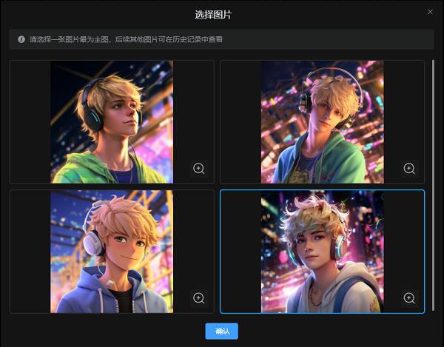Click dark left margin of blue-bordered card
Image resolution: width=444 pixels, height=347 pixels.
(x=240, y=252)
